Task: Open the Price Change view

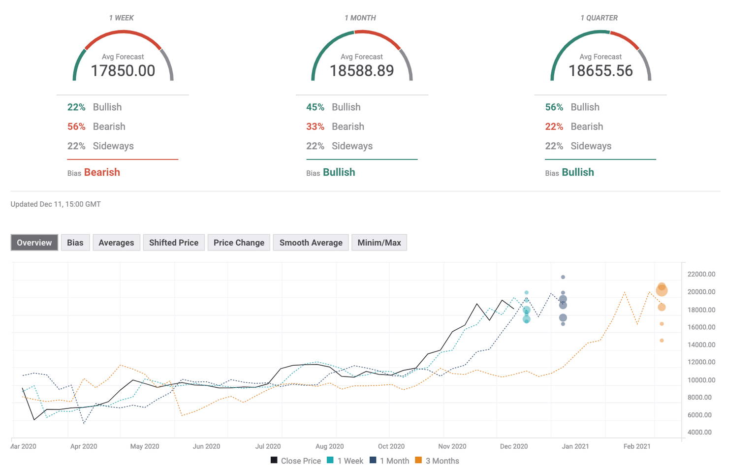Action: point(239,242)
